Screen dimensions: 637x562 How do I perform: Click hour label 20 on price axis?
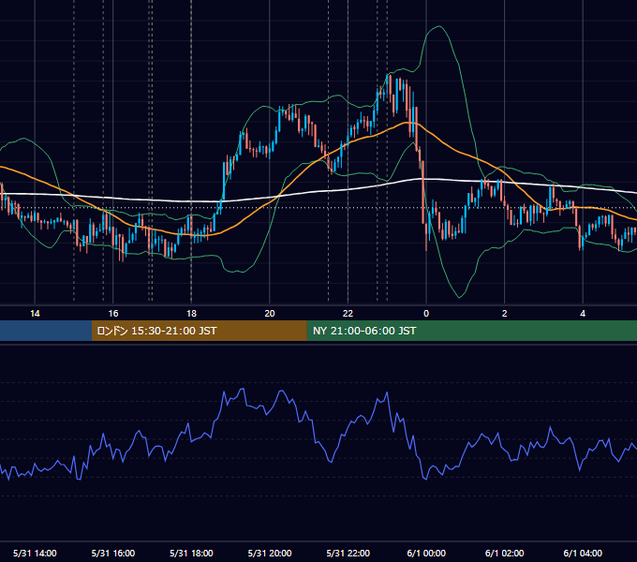tap(270, 314)
